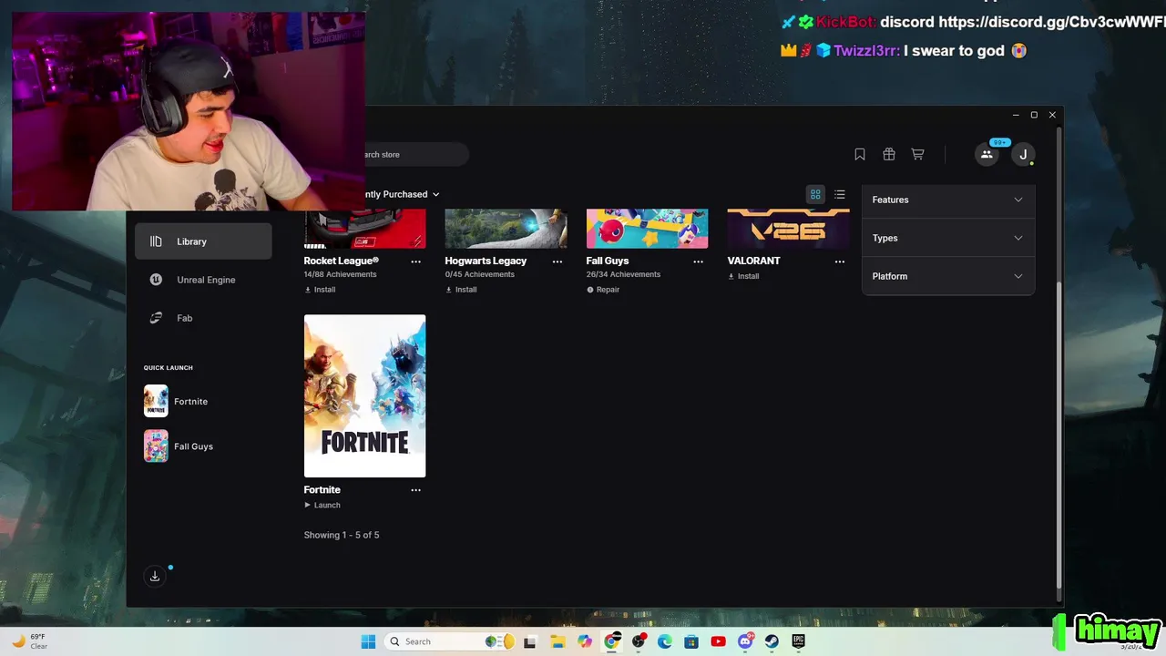
Task: Open Rocket League options menu (three dots)
Action: 415,261
